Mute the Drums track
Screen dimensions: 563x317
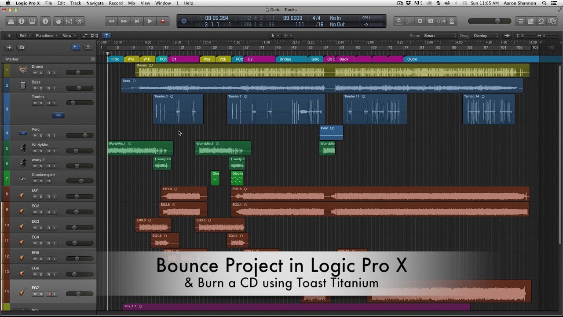tap(35, 73)
